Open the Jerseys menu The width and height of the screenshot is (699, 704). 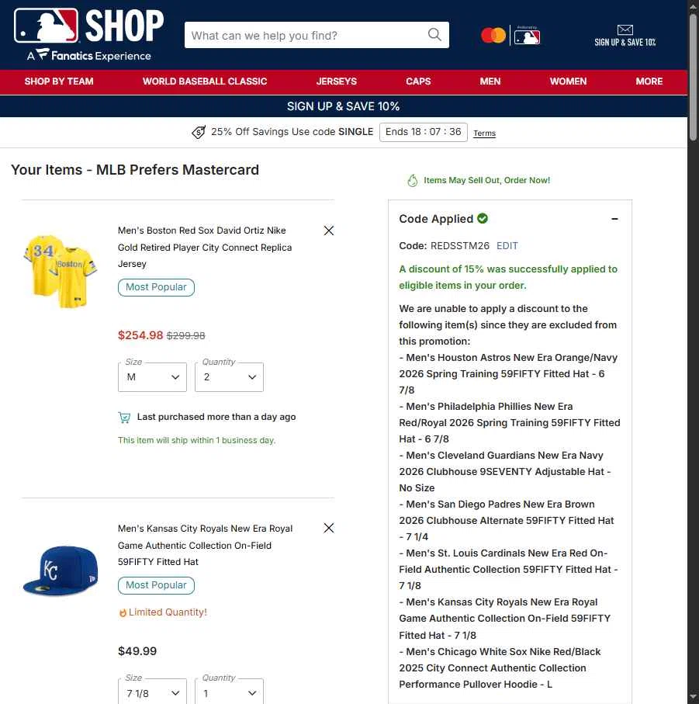coord(336,81)
